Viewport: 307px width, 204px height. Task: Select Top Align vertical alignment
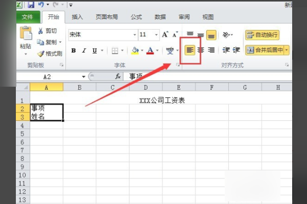click(x=190, y=35)
